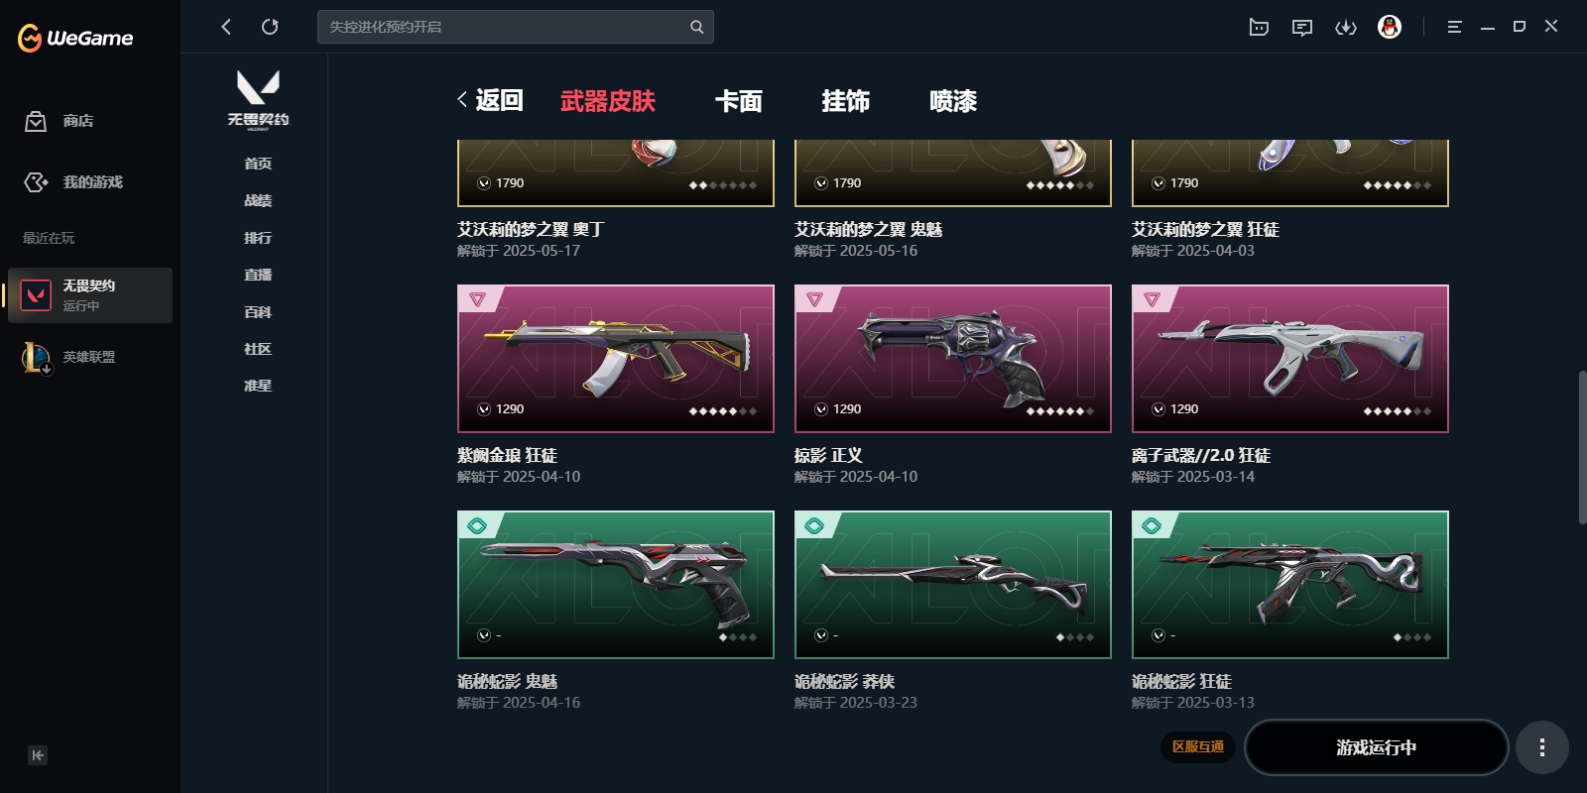Toggle the 区服互通 badge

tap(1198, 747)
